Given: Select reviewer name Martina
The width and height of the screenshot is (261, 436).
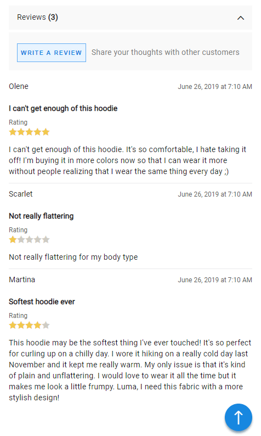Looking at the screenshot, I should coord(22,280).
